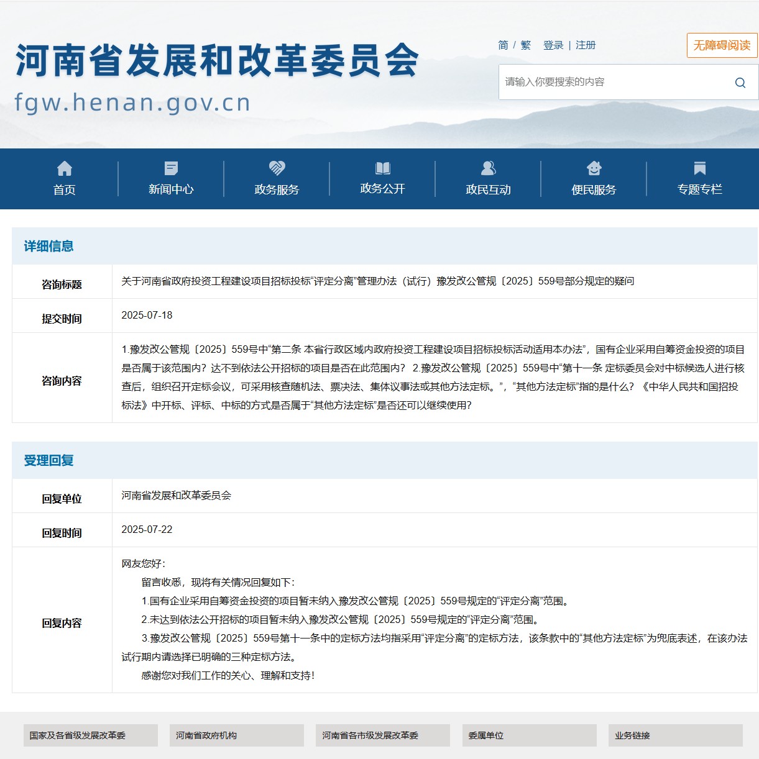Open the 河南省政府机构 selector
This screenshot has width=759, height=759.
point(236,735)
